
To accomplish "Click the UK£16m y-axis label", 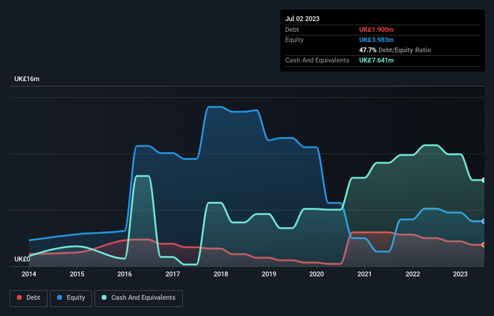I will [x=27, y=79].
